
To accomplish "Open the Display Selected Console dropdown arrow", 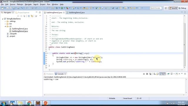I will point(174,74).
